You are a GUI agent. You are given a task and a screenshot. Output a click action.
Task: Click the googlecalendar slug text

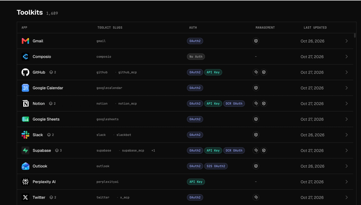(x=109, y=88)
